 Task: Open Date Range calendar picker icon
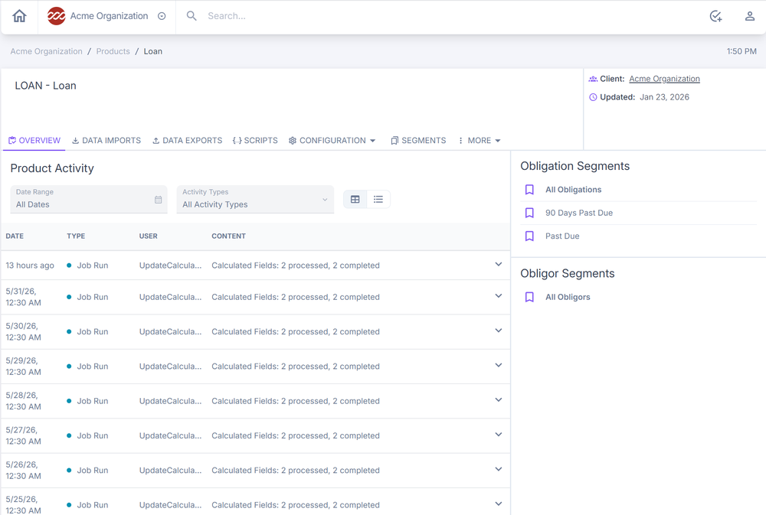[159, 200]
